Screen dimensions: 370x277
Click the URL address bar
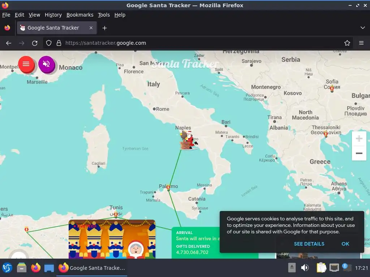[198, 43]
